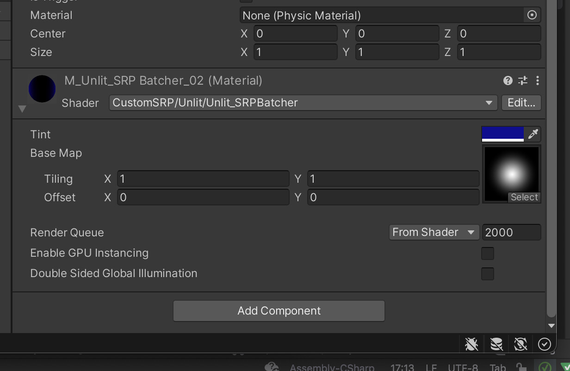Enable GPU Instancing checkbox
The image size is (570, 371).
pyautogui.click(x=488, y=253)
